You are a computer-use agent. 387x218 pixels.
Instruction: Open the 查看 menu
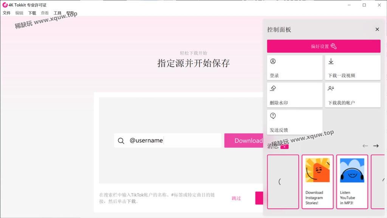click(x=45, y=13)
